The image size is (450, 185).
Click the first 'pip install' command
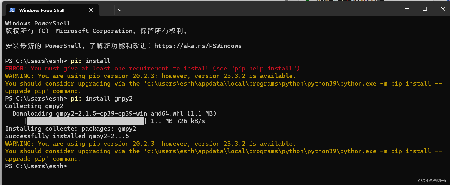coord(91,61)
